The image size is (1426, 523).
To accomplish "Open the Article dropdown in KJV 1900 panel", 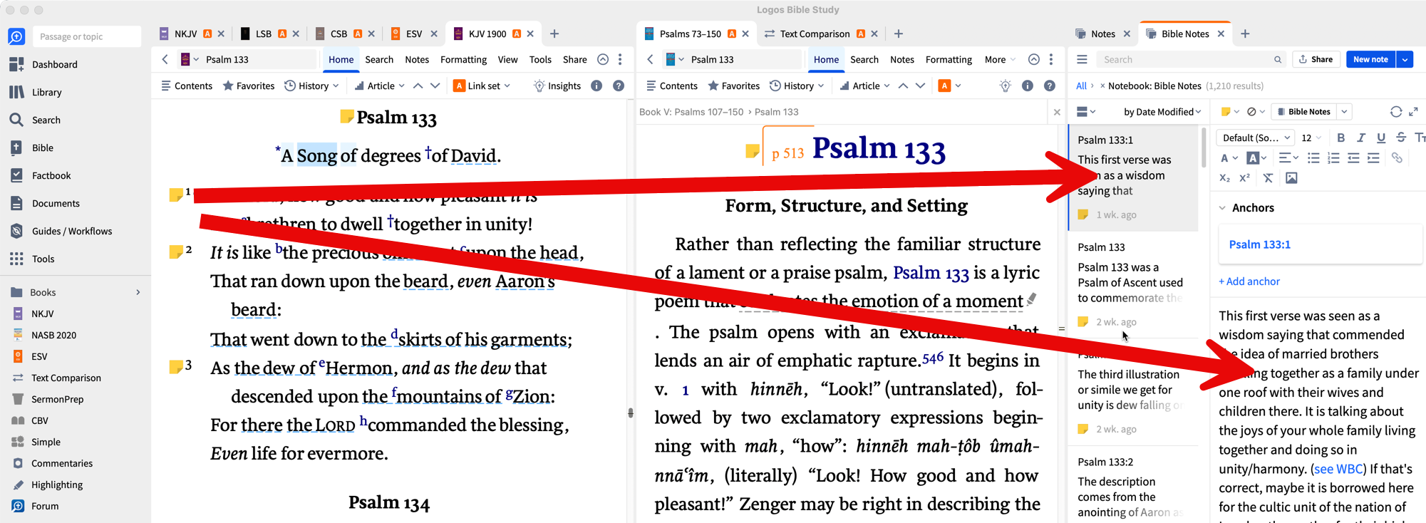I will click(380, 86).
